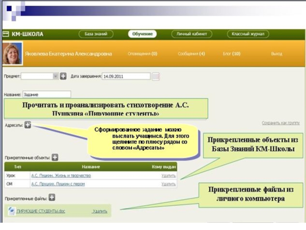Image resolution: width=306 pixels, height=230 pixels.
Task: Open the База знаний tab
Action: click(x=96, y=34)
